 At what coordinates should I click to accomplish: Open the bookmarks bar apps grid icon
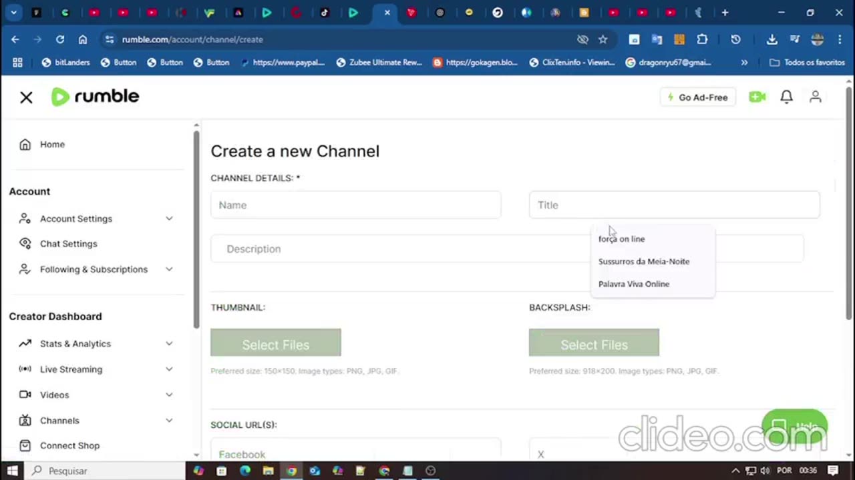[17, 63]
